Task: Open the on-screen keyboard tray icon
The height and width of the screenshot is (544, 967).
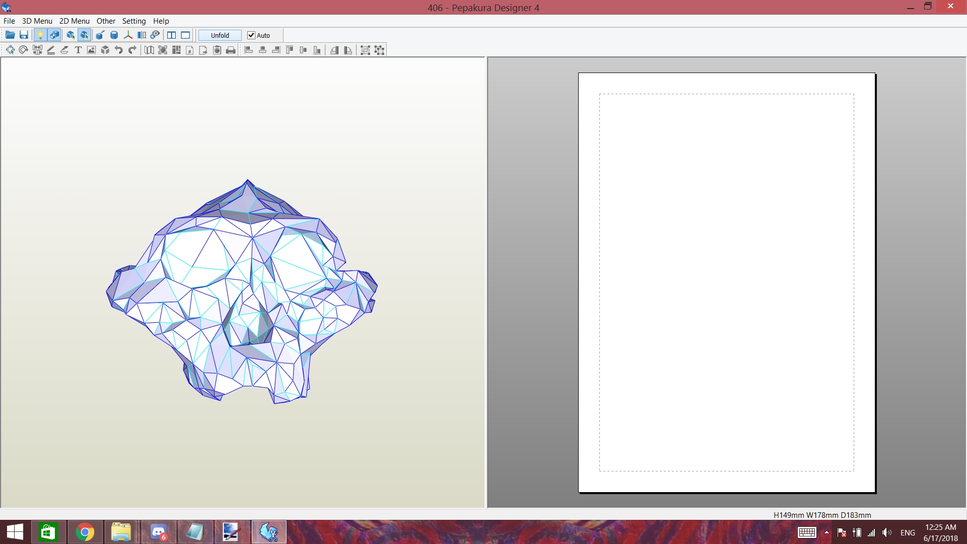Action: [807, 532]
